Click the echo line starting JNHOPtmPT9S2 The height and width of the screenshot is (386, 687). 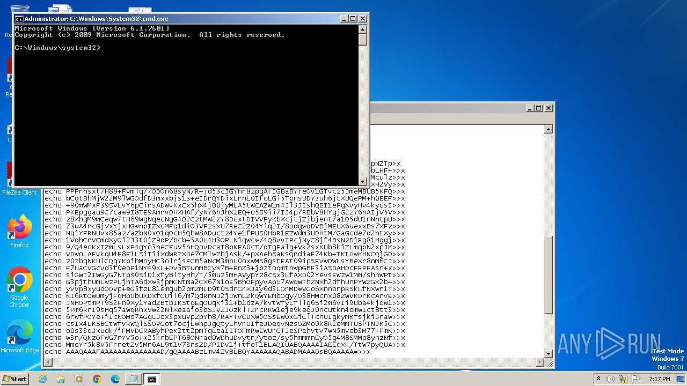(x=225, y=303)
